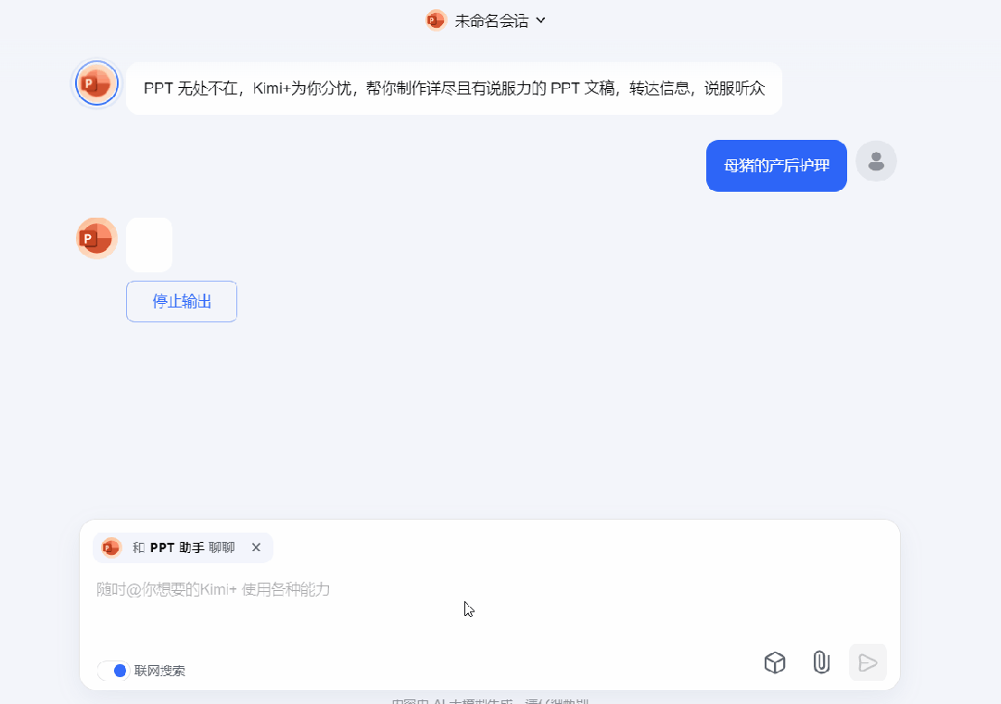Click the user avatar icon
Image resolution: width=1001 pixels, height=704 pixels.
[x=876, y=161]
